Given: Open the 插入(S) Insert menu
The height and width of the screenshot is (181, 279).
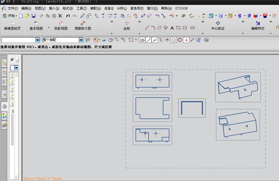Looking at the screenshot, I should point(54,8).
